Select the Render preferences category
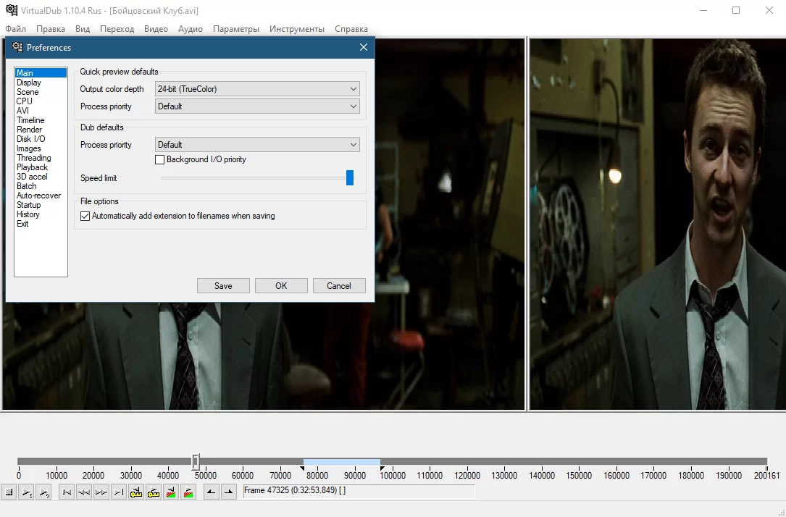Screen dimensions: 786x517 [x=41, y=130]
